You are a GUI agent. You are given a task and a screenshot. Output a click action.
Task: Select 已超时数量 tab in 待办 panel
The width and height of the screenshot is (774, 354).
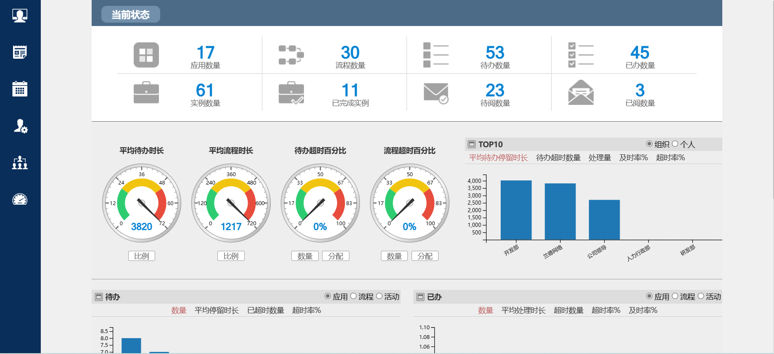pos(266,310)
